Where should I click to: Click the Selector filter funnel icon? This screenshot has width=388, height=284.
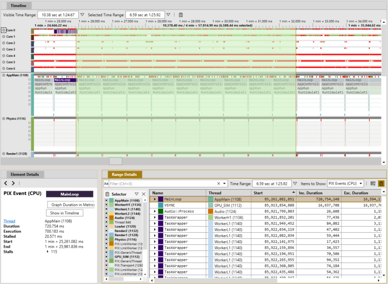point(136,194)
